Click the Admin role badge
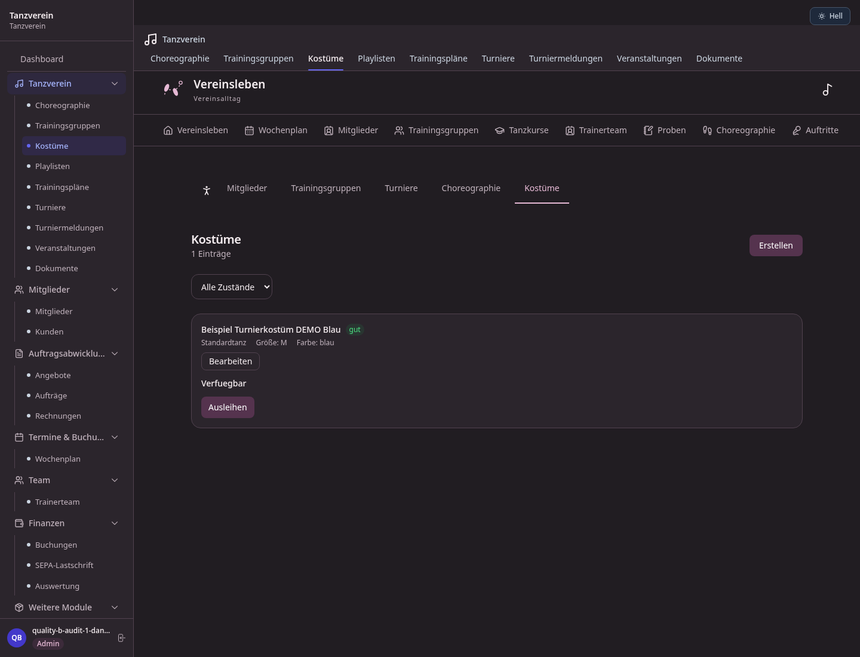This screenshot has width=860, height=657. [48, 643]
